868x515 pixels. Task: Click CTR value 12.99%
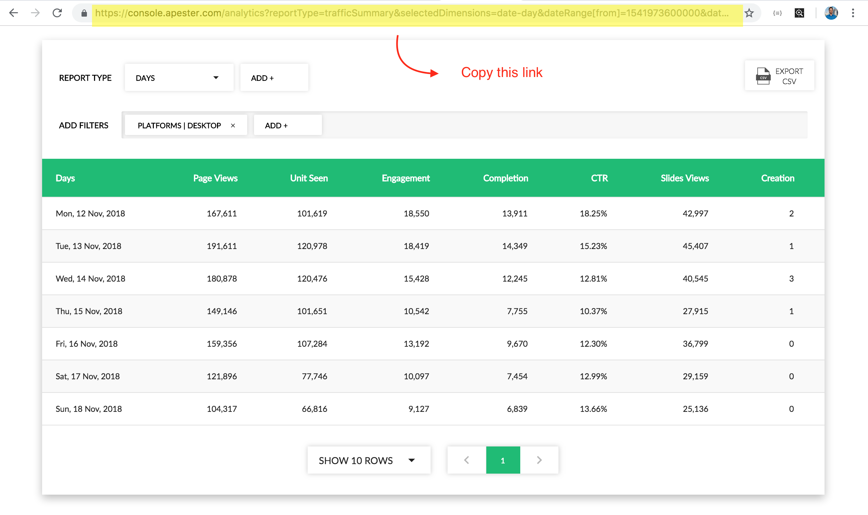coord(594,377)
